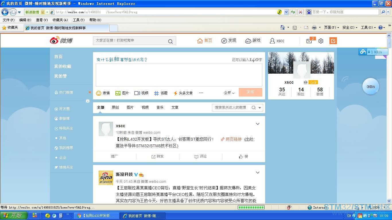Click 推广 on the xscc post
The height and width of the screenshot is (220, 392).
[x=115, y=156]
